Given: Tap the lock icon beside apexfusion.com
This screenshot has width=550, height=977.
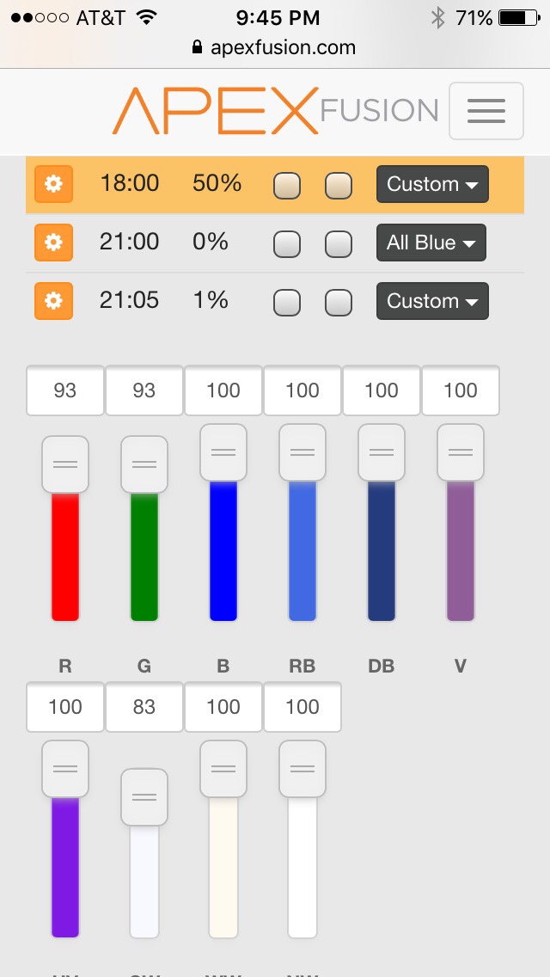Looking at the screenshot, I should 197,47.
